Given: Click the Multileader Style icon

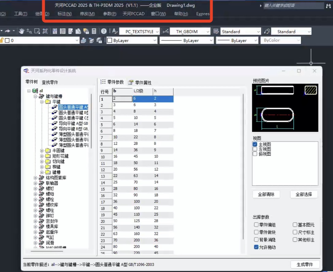Looking at the screenshot, I should click(x=267, y=32).
